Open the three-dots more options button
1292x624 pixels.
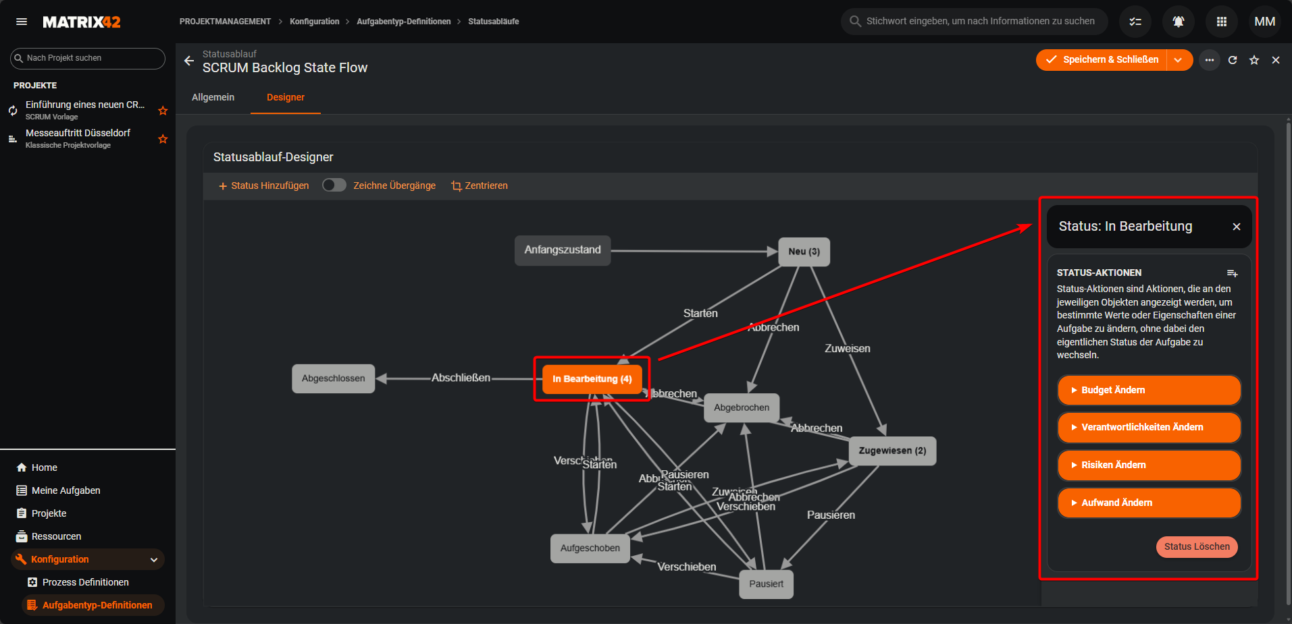[1210, 60]
